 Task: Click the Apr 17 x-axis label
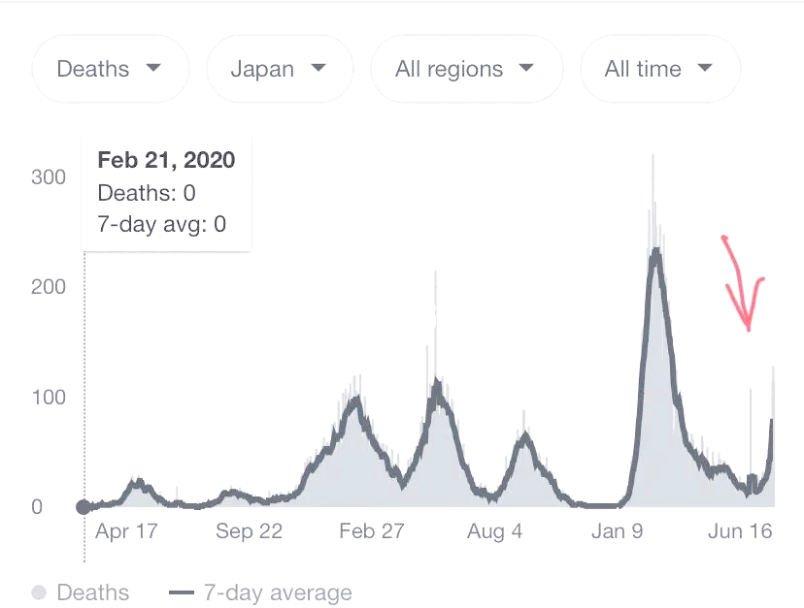[126, 531]
